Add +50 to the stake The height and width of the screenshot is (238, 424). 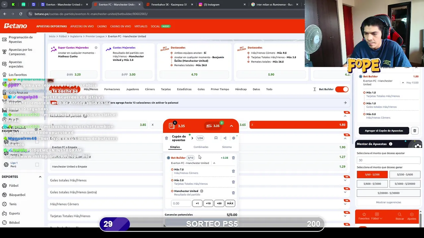(x=219, y=203)
